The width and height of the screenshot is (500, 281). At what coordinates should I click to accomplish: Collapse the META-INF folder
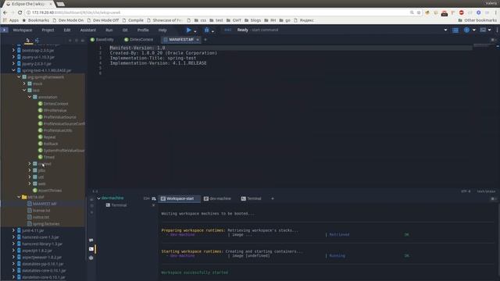coord(19,197)
